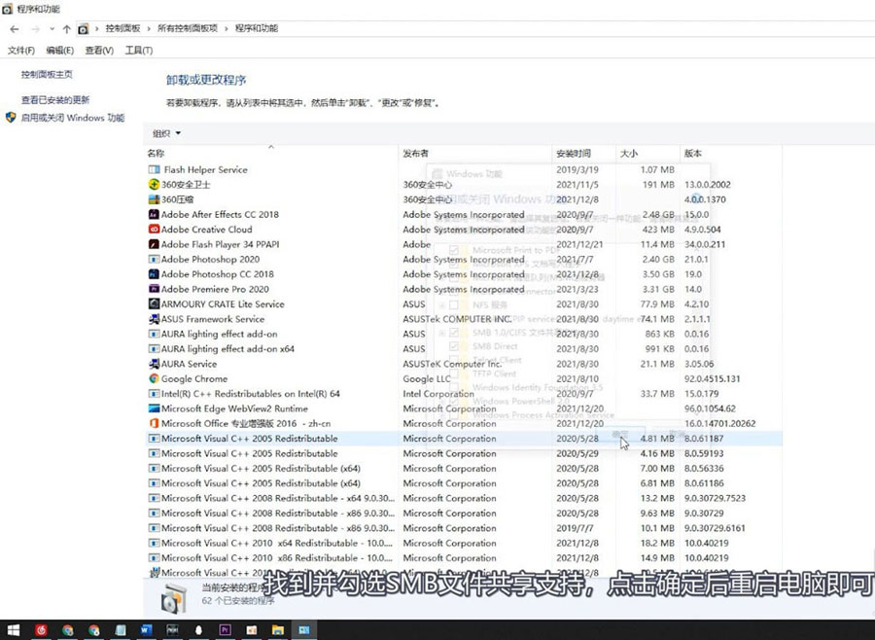
Task: Click the Flash Helper Service icon
Action: [154, 170]
